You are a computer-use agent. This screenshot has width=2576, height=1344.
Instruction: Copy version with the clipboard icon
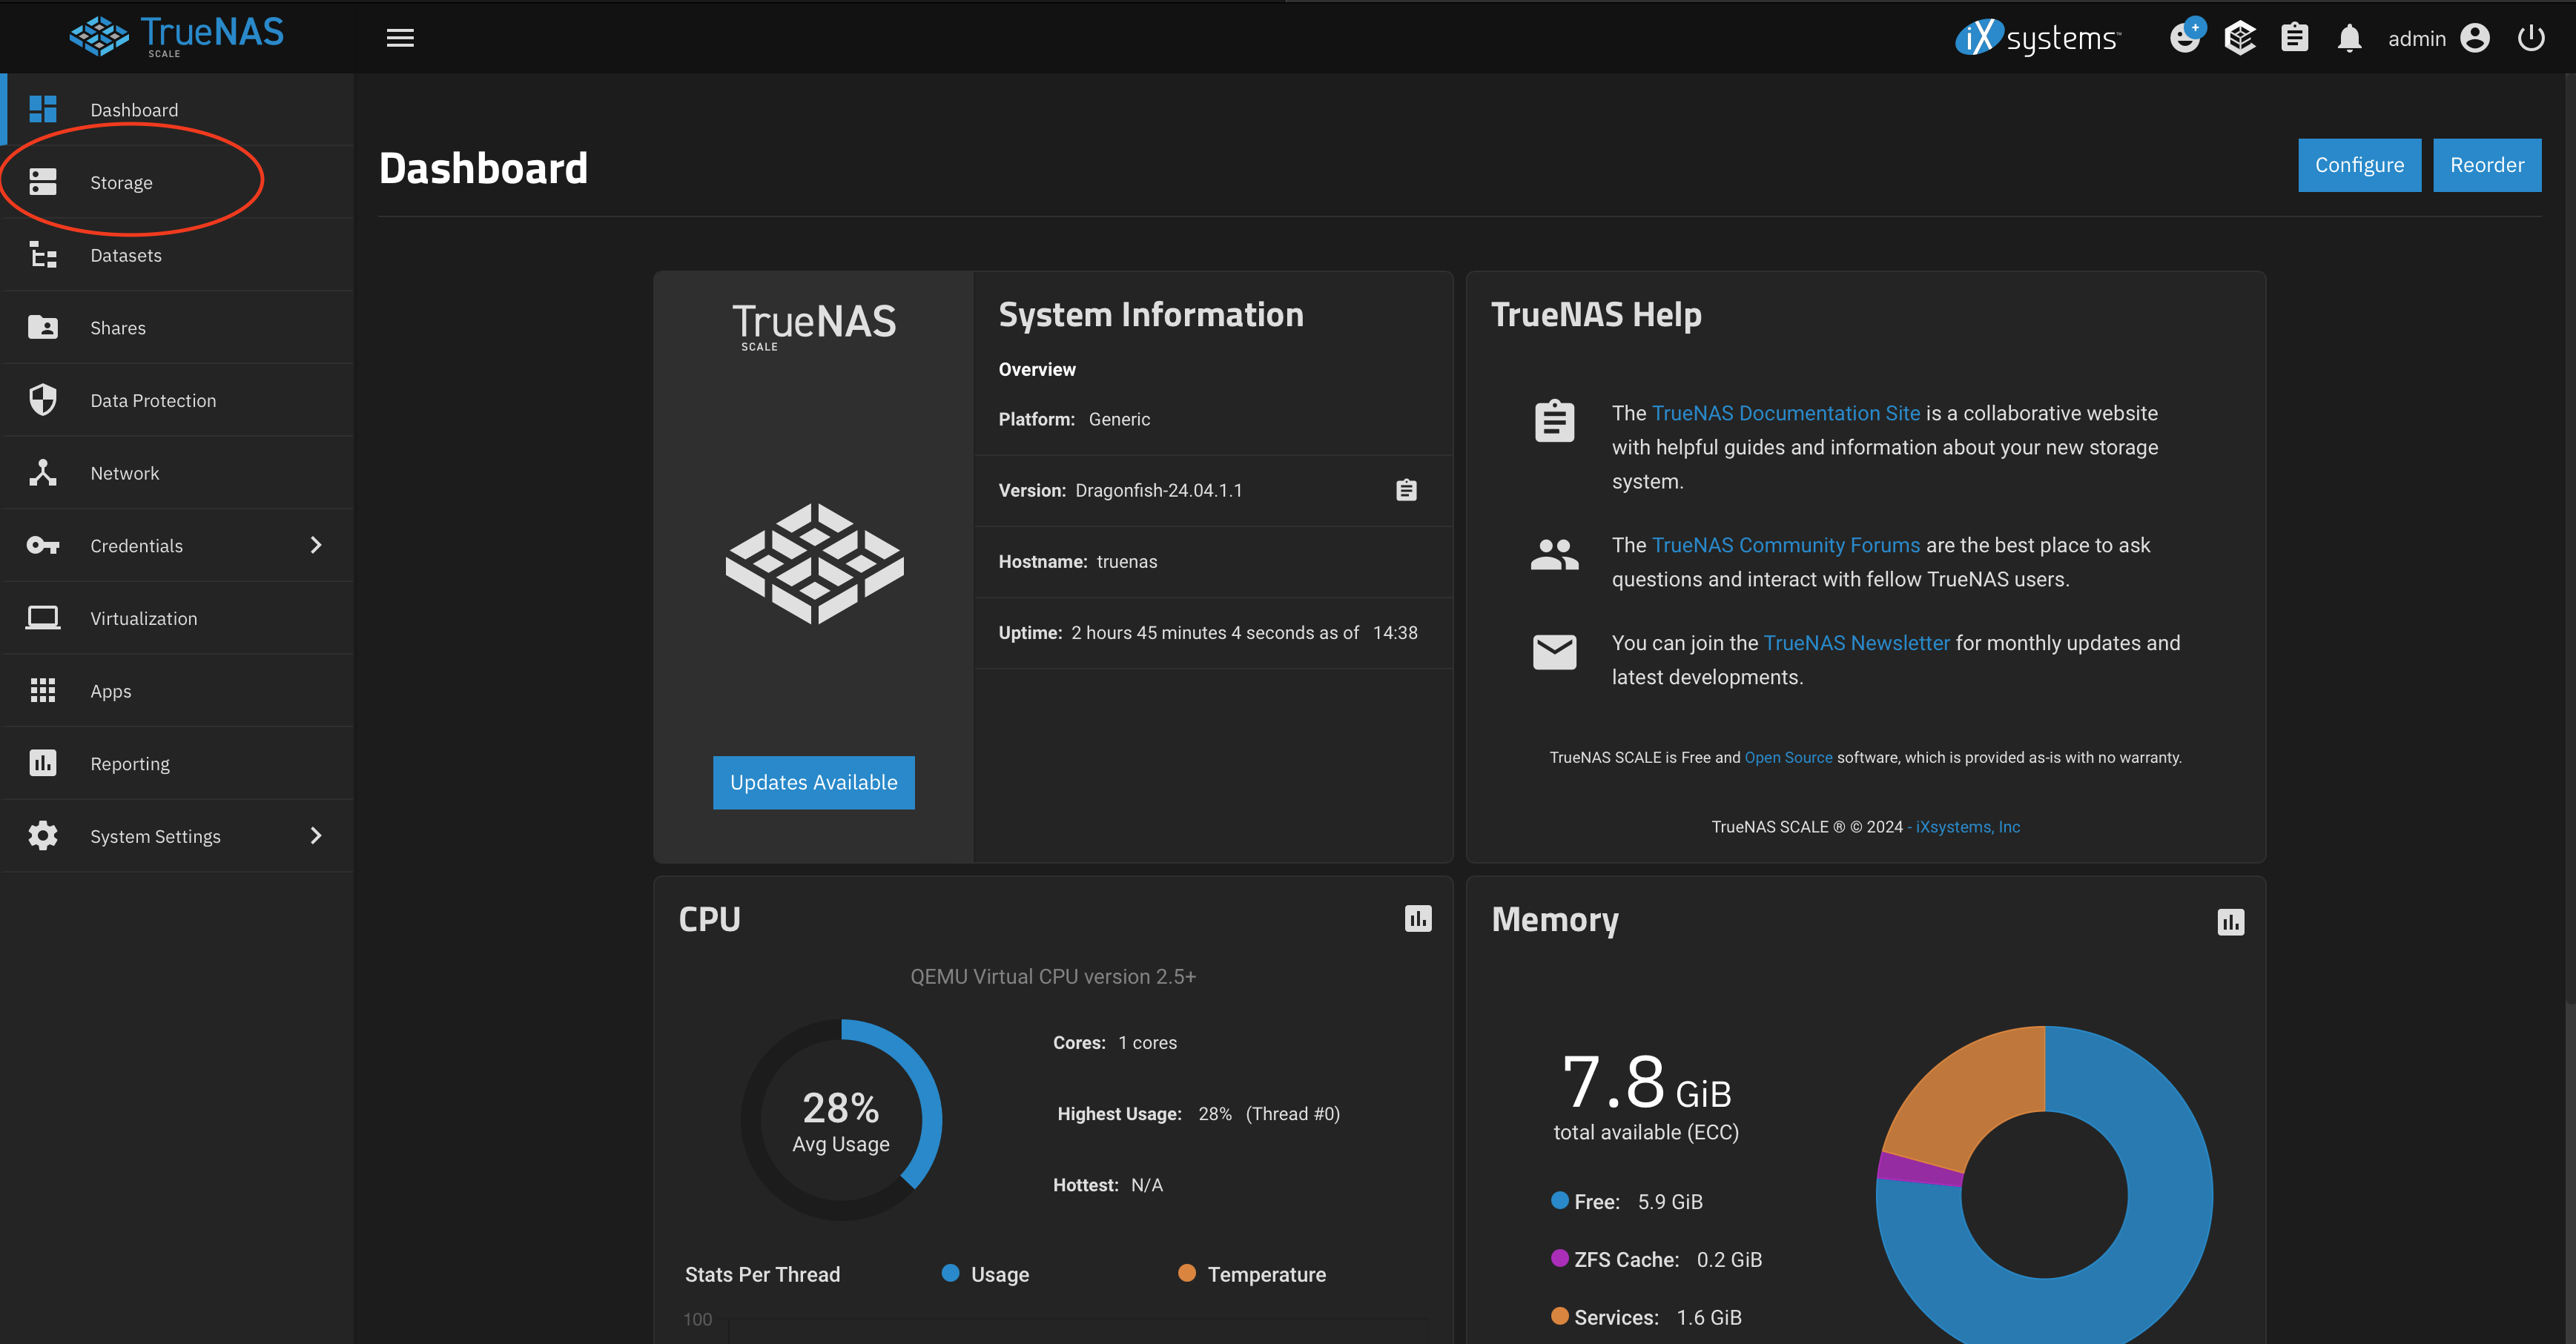pos(1406,490)
